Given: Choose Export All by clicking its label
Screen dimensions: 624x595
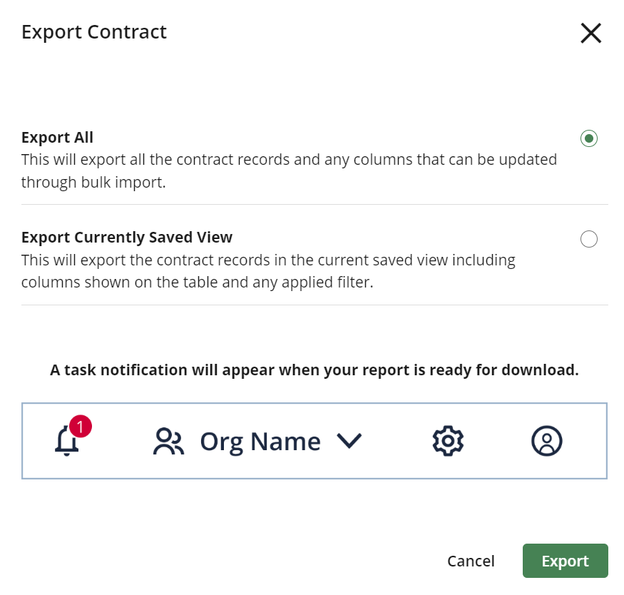Looking at the screenshot, I should click(57, 137).
